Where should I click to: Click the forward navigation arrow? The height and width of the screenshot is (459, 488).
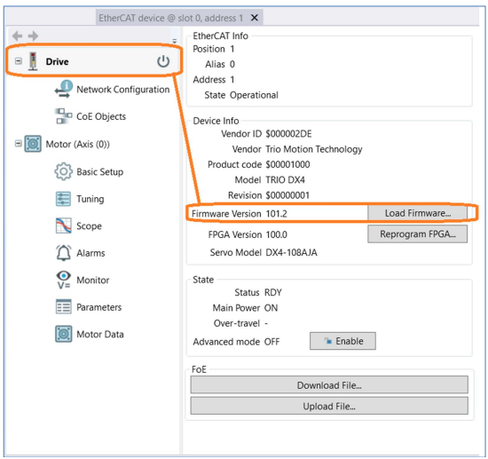point(33,36)
